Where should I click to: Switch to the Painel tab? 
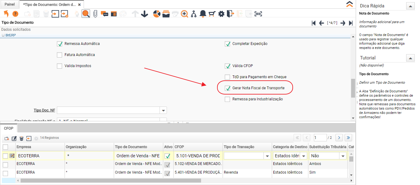pos(10,5)
